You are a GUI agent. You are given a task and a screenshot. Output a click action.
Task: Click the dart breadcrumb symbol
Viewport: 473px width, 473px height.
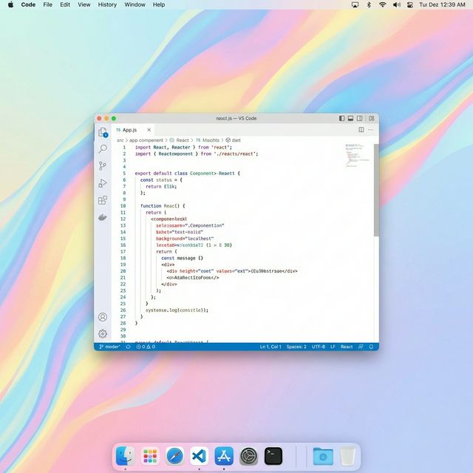tap(234, 140)
